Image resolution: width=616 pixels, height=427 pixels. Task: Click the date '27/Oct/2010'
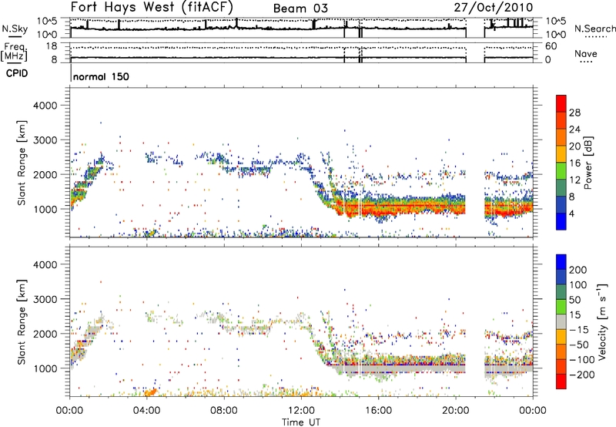(494, 8)
